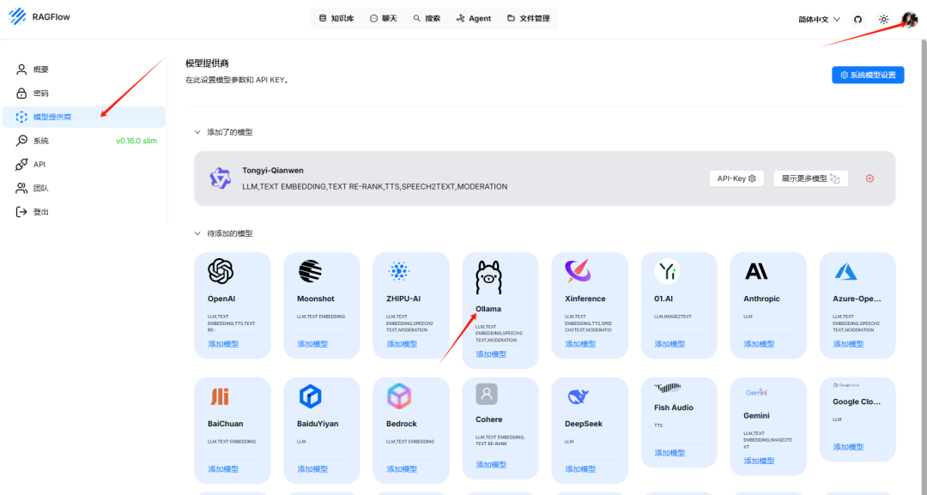Screen dimensions: 927x495
Task: Click the API-Key button for Tongyi-Qianwen
Action: [x=736, y=178]
